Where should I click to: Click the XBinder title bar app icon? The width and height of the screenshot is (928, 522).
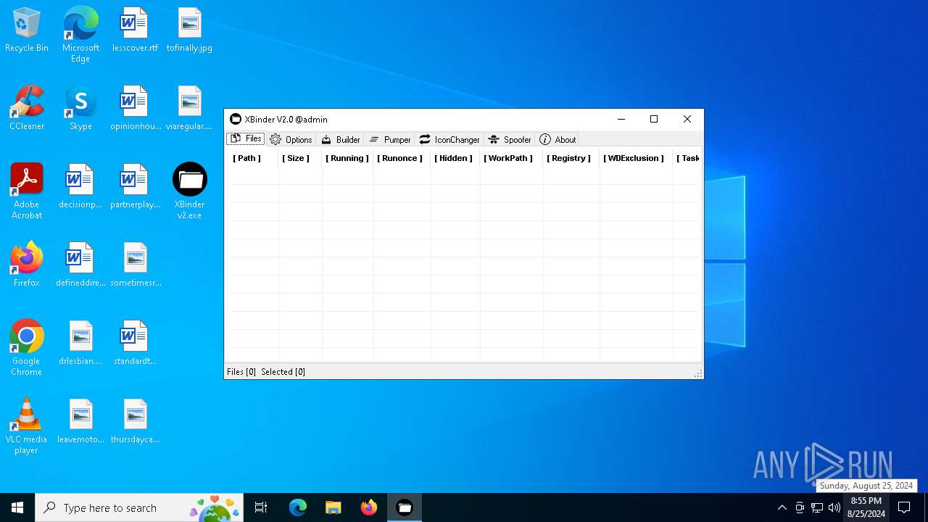click(236, 119)
